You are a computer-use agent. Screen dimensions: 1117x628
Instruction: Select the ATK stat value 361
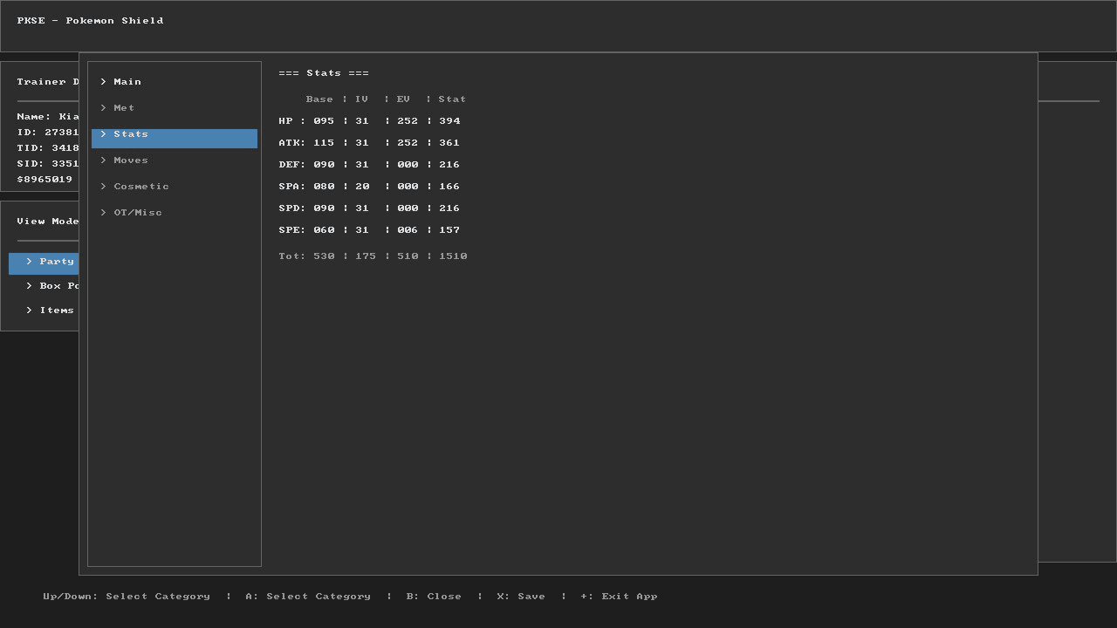click(x=449, y=143)
